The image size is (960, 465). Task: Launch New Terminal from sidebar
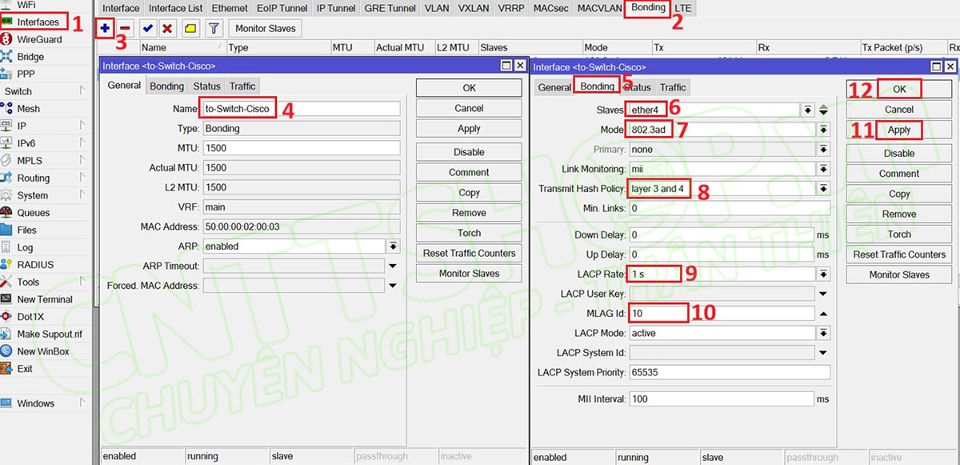tap(44, 299)
